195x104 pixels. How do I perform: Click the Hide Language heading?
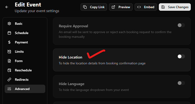pyautogui.click(x=71, y=84)
